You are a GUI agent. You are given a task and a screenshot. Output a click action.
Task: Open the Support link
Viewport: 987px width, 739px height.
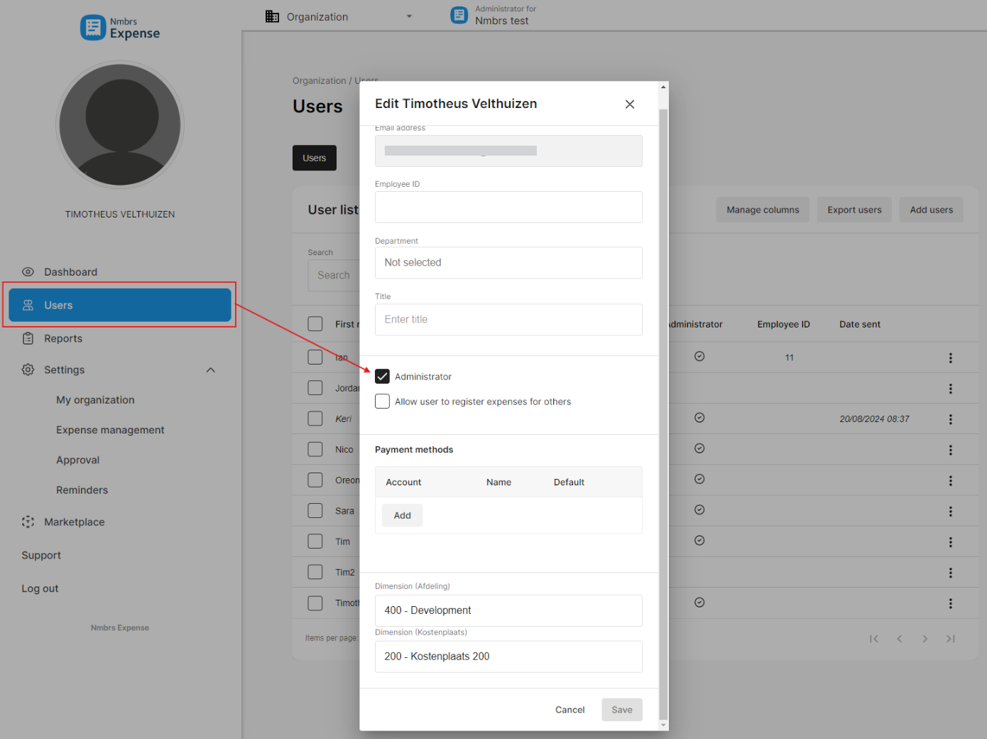click(41, 556)
